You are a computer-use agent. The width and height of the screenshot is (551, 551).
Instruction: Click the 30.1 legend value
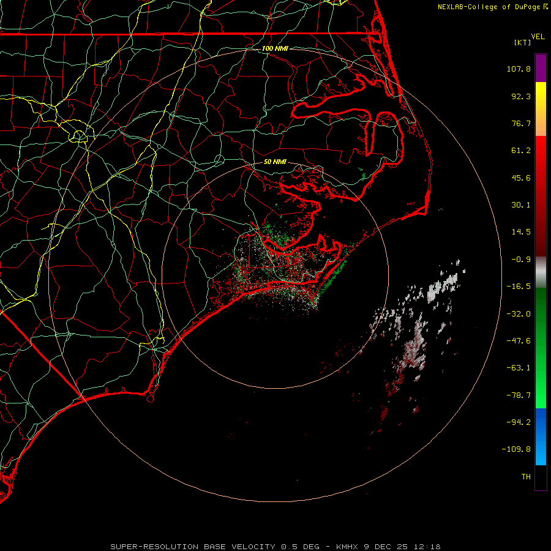(x=521, y=205)
